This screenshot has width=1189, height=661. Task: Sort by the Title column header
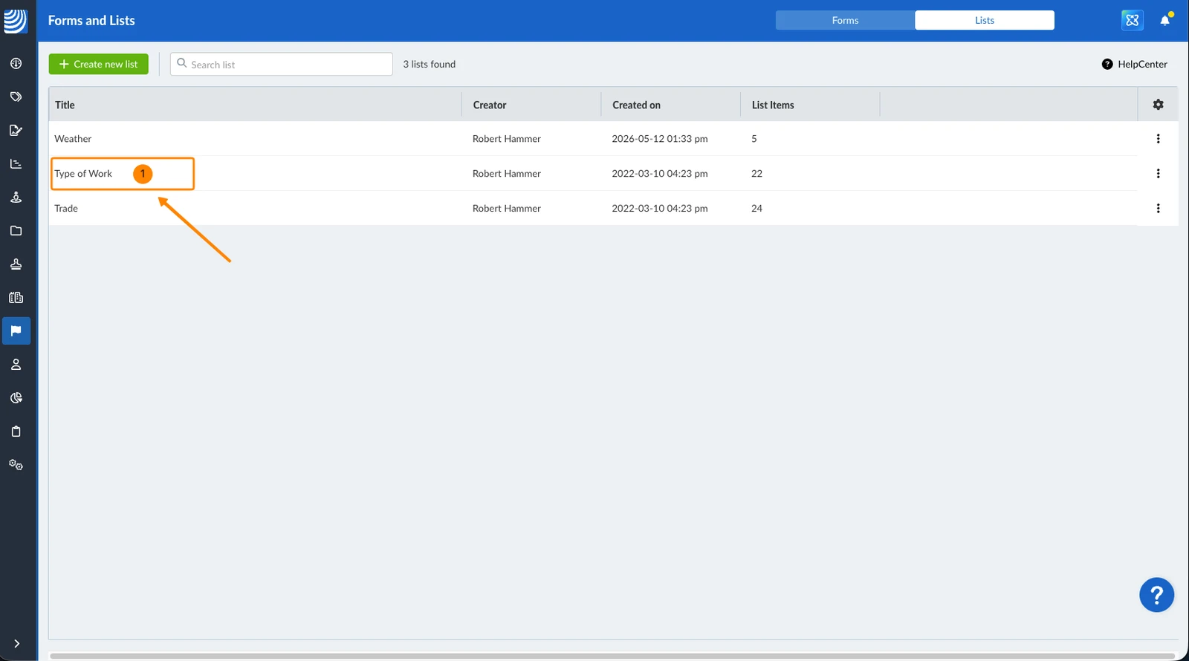click(65, 105)
